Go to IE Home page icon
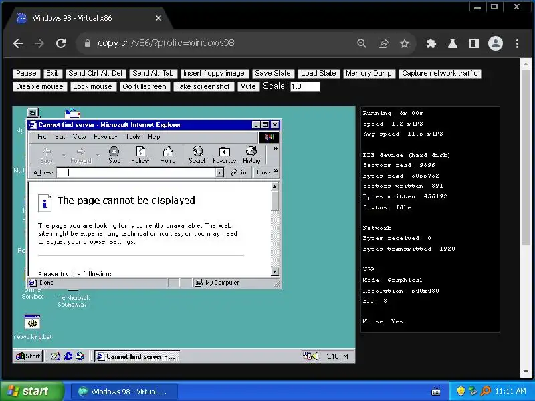 pyautogui.click(x=168, y=154)
